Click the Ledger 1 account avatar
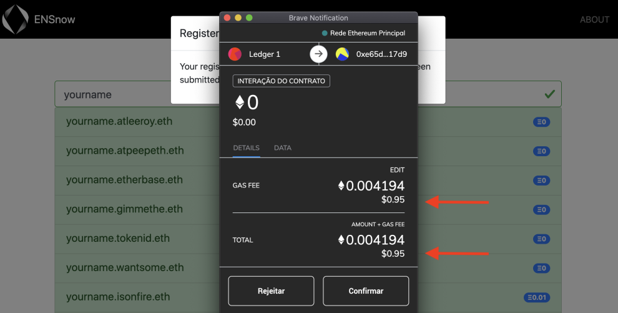 pos(235,54)
